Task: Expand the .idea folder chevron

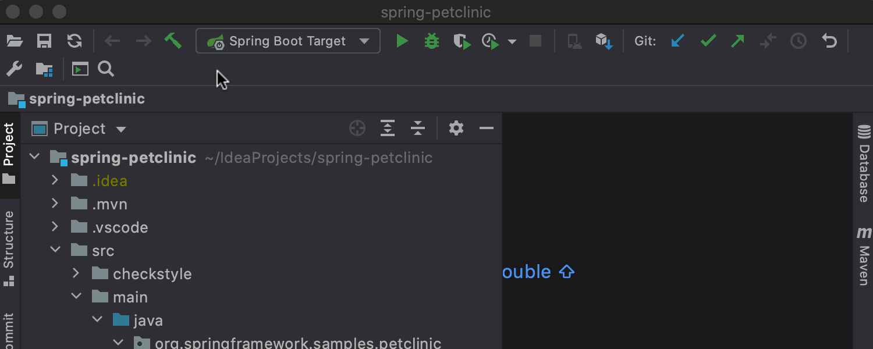Action: pos(55,180)
